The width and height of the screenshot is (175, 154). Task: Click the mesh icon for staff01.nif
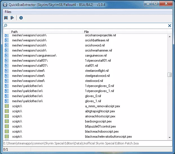[7, 66]
